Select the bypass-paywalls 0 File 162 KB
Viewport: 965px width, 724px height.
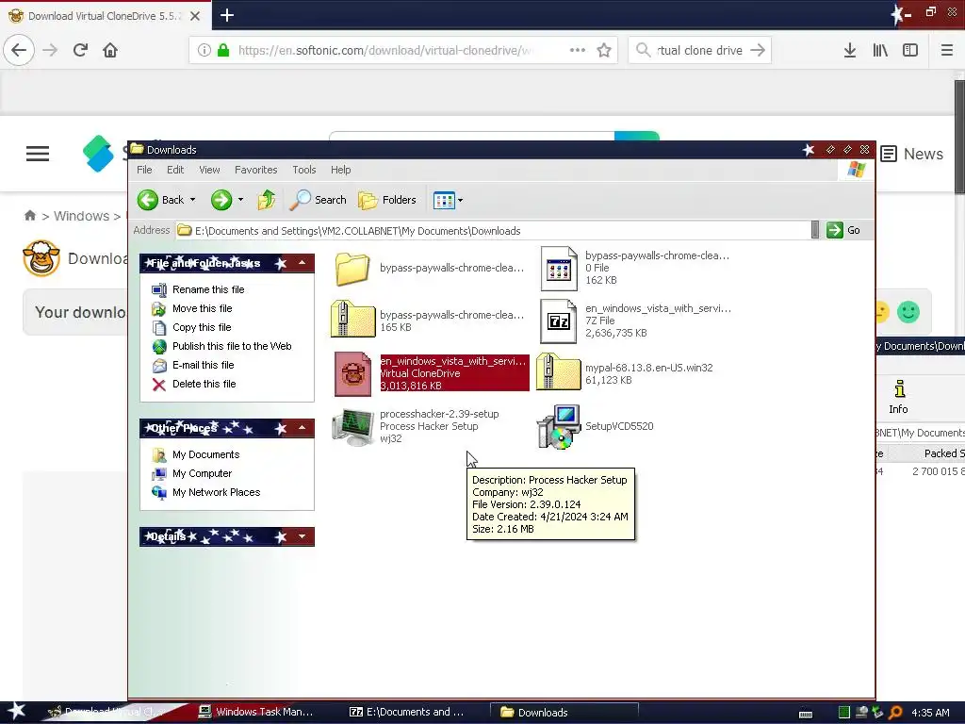pos(559,269)
